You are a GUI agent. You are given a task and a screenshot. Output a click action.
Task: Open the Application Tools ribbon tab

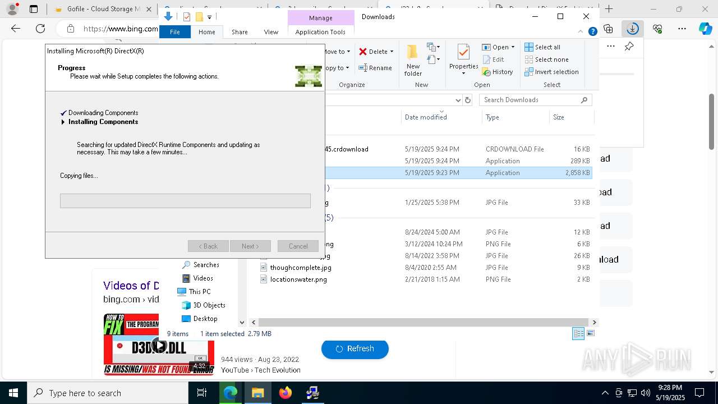point(320,32)
